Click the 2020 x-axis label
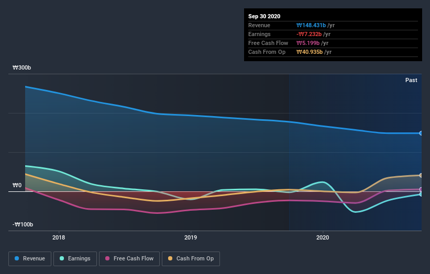Viewport: 430px width, 274px height. 323,237
